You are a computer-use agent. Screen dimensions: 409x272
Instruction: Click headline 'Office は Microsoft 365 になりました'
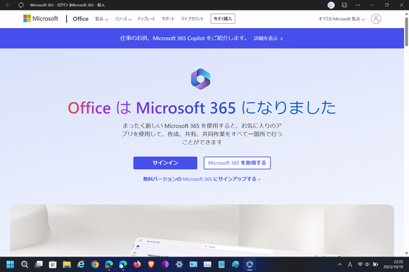[x=202, y=108]
